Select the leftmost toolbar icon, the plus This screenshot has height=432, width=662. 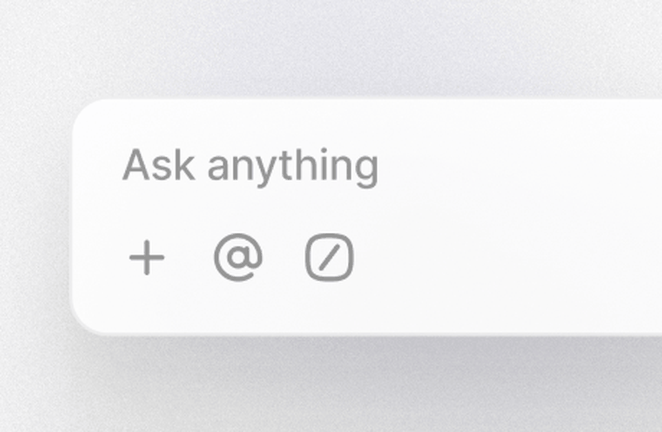(x=147, y=257)
